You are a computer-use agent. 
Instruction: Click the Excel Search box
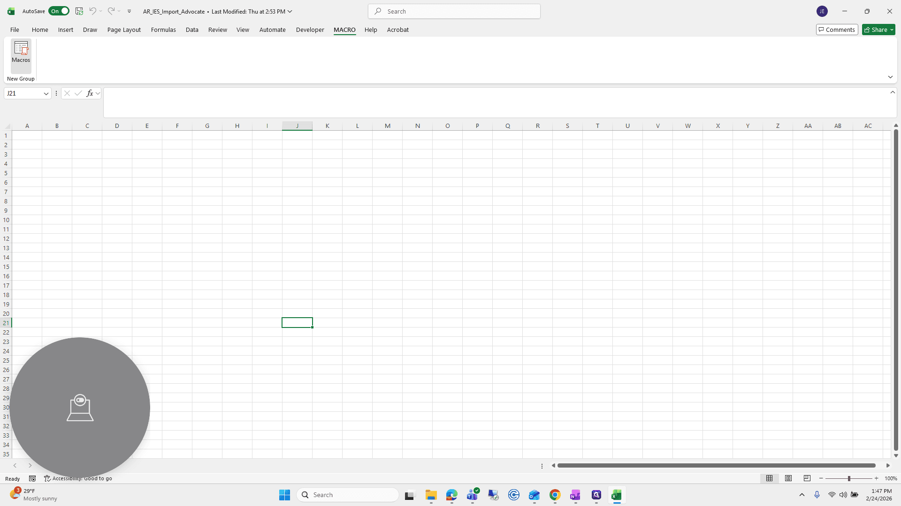[454, 11]
